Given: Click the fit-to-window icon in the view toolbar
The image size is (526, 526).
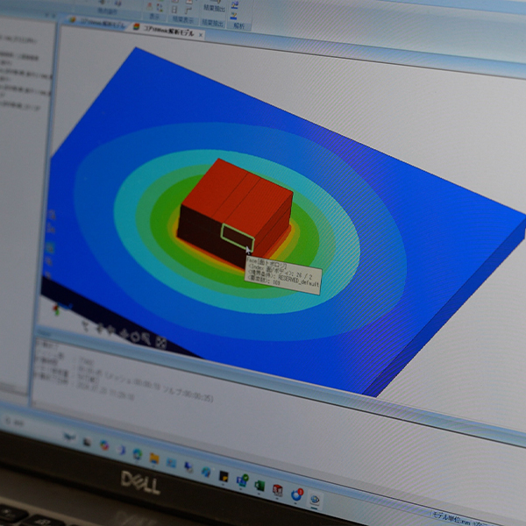Looking at the screenshot, I should [x=161, y=343].
